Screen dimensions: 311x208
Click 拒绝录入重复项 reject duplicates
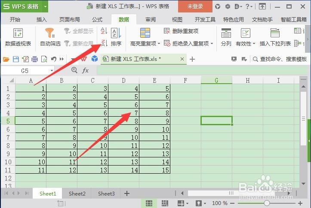tap(186, 43)
